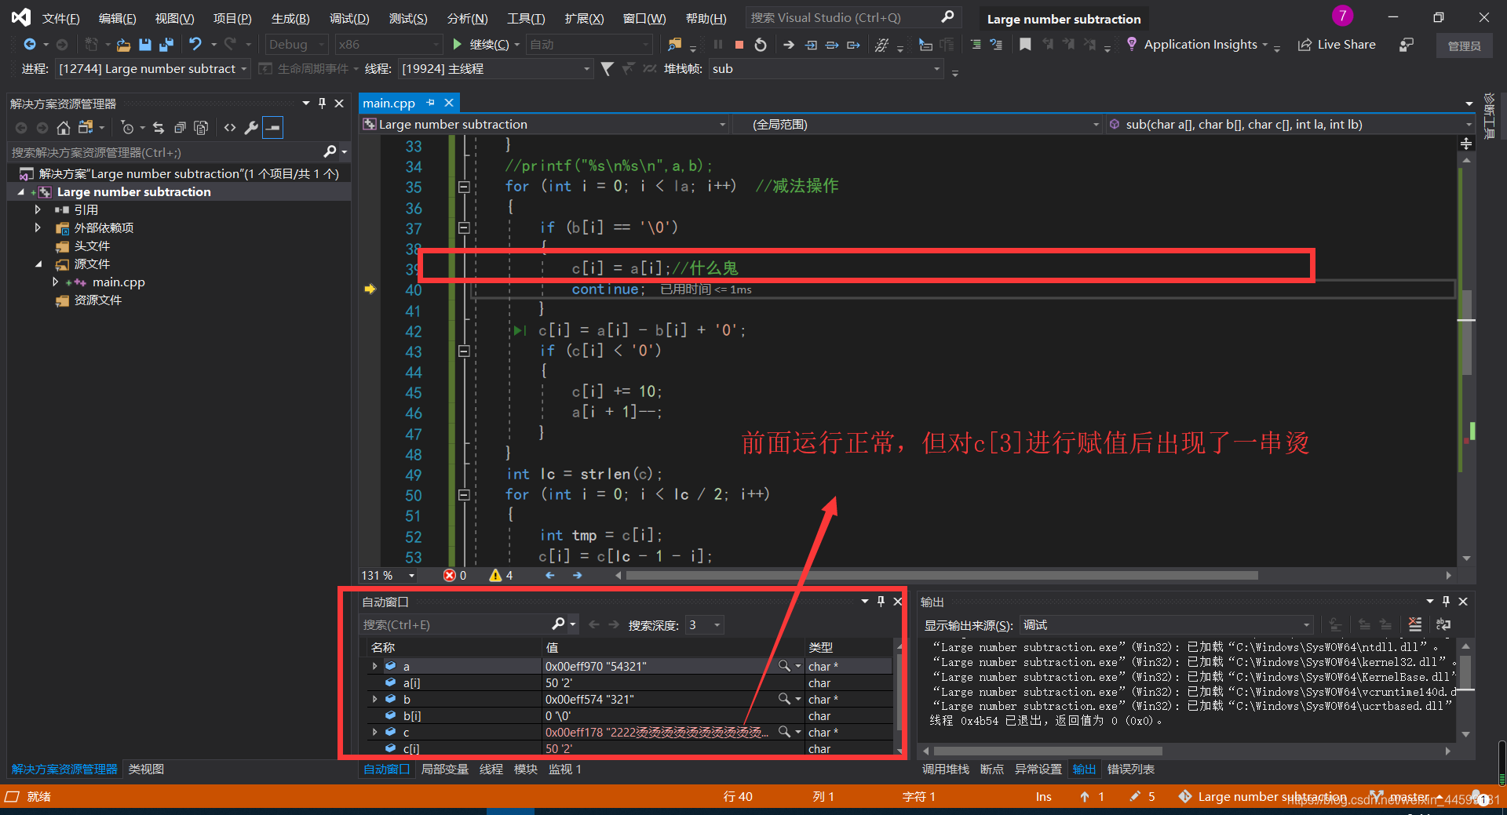Click the Live Share button
The height and width of the screenshot is (815, 1507).
point(1337,45)
